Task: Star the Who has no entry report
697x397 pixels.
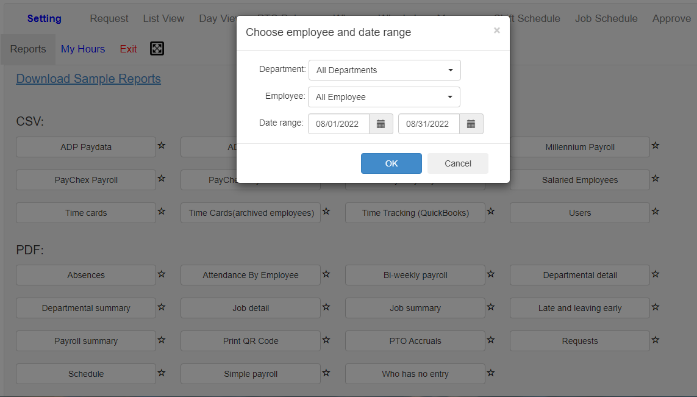Action: (491, 373)
